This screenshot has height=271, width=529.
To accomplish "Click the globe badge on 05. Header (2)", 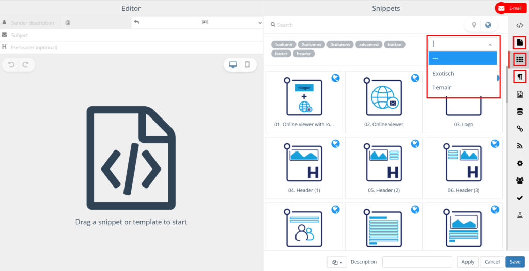I will coord(415,144).
